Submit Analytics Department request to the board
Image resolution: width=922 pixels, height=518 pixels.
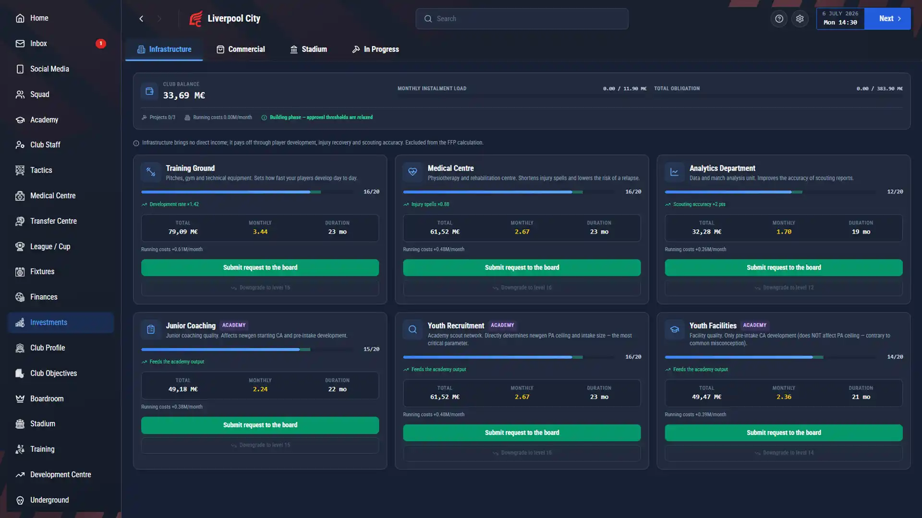[x=784, y=268]
